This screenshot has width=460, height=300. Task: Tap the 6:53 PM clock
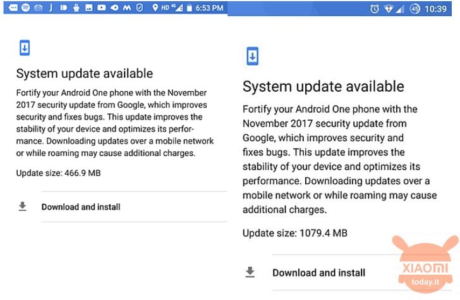tap(210, 8)
